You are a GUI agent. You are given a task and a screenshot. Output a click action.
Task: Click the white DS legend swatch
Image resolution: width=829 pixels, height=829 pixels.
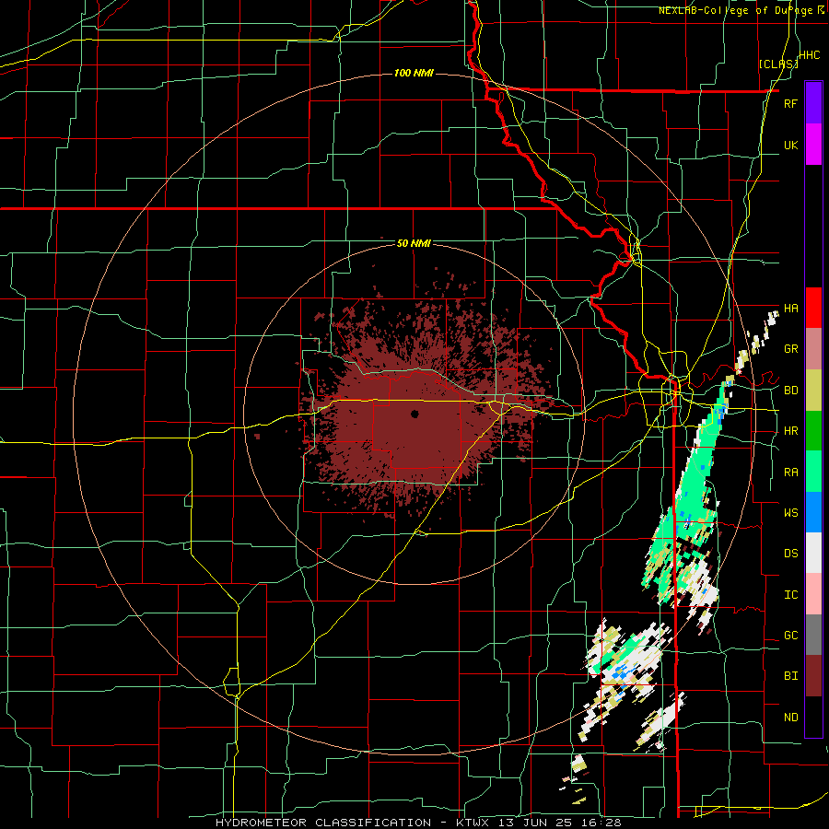click(813, 553)
